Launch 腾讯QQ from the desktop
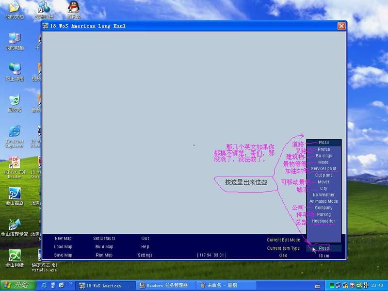 point(74,10)
